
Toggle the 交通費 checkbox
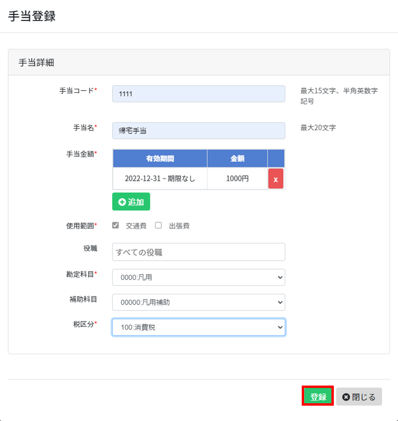(x=115, y=225)
